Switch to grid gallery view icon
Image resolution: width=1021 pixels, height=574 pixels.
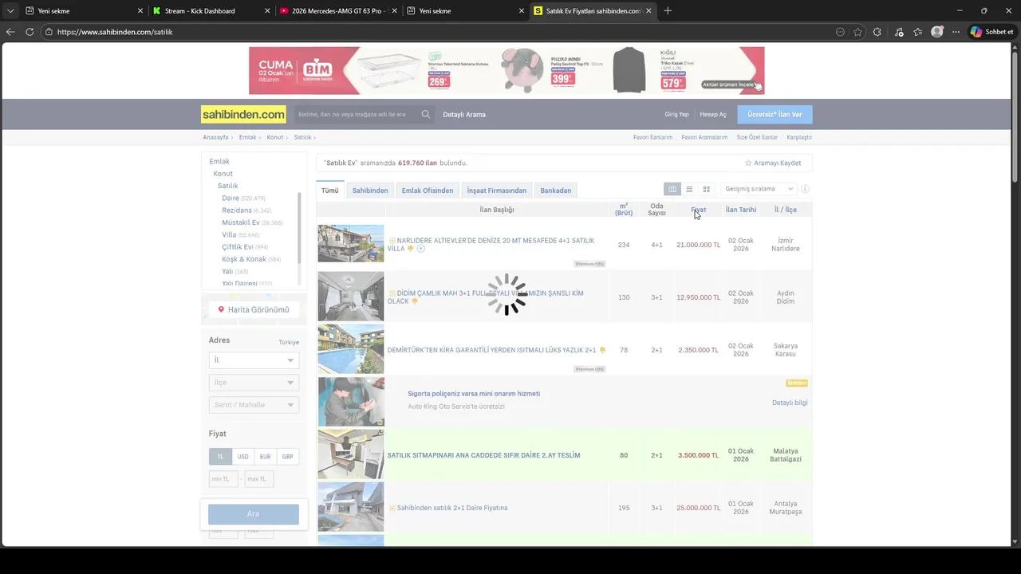(x=706, y=189)
